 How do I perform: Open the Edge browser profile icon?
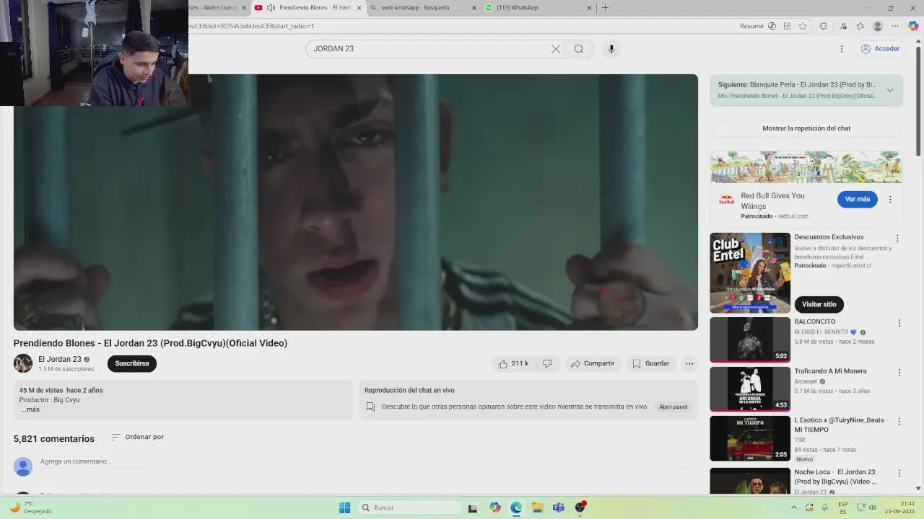click(x=878, y=26)
